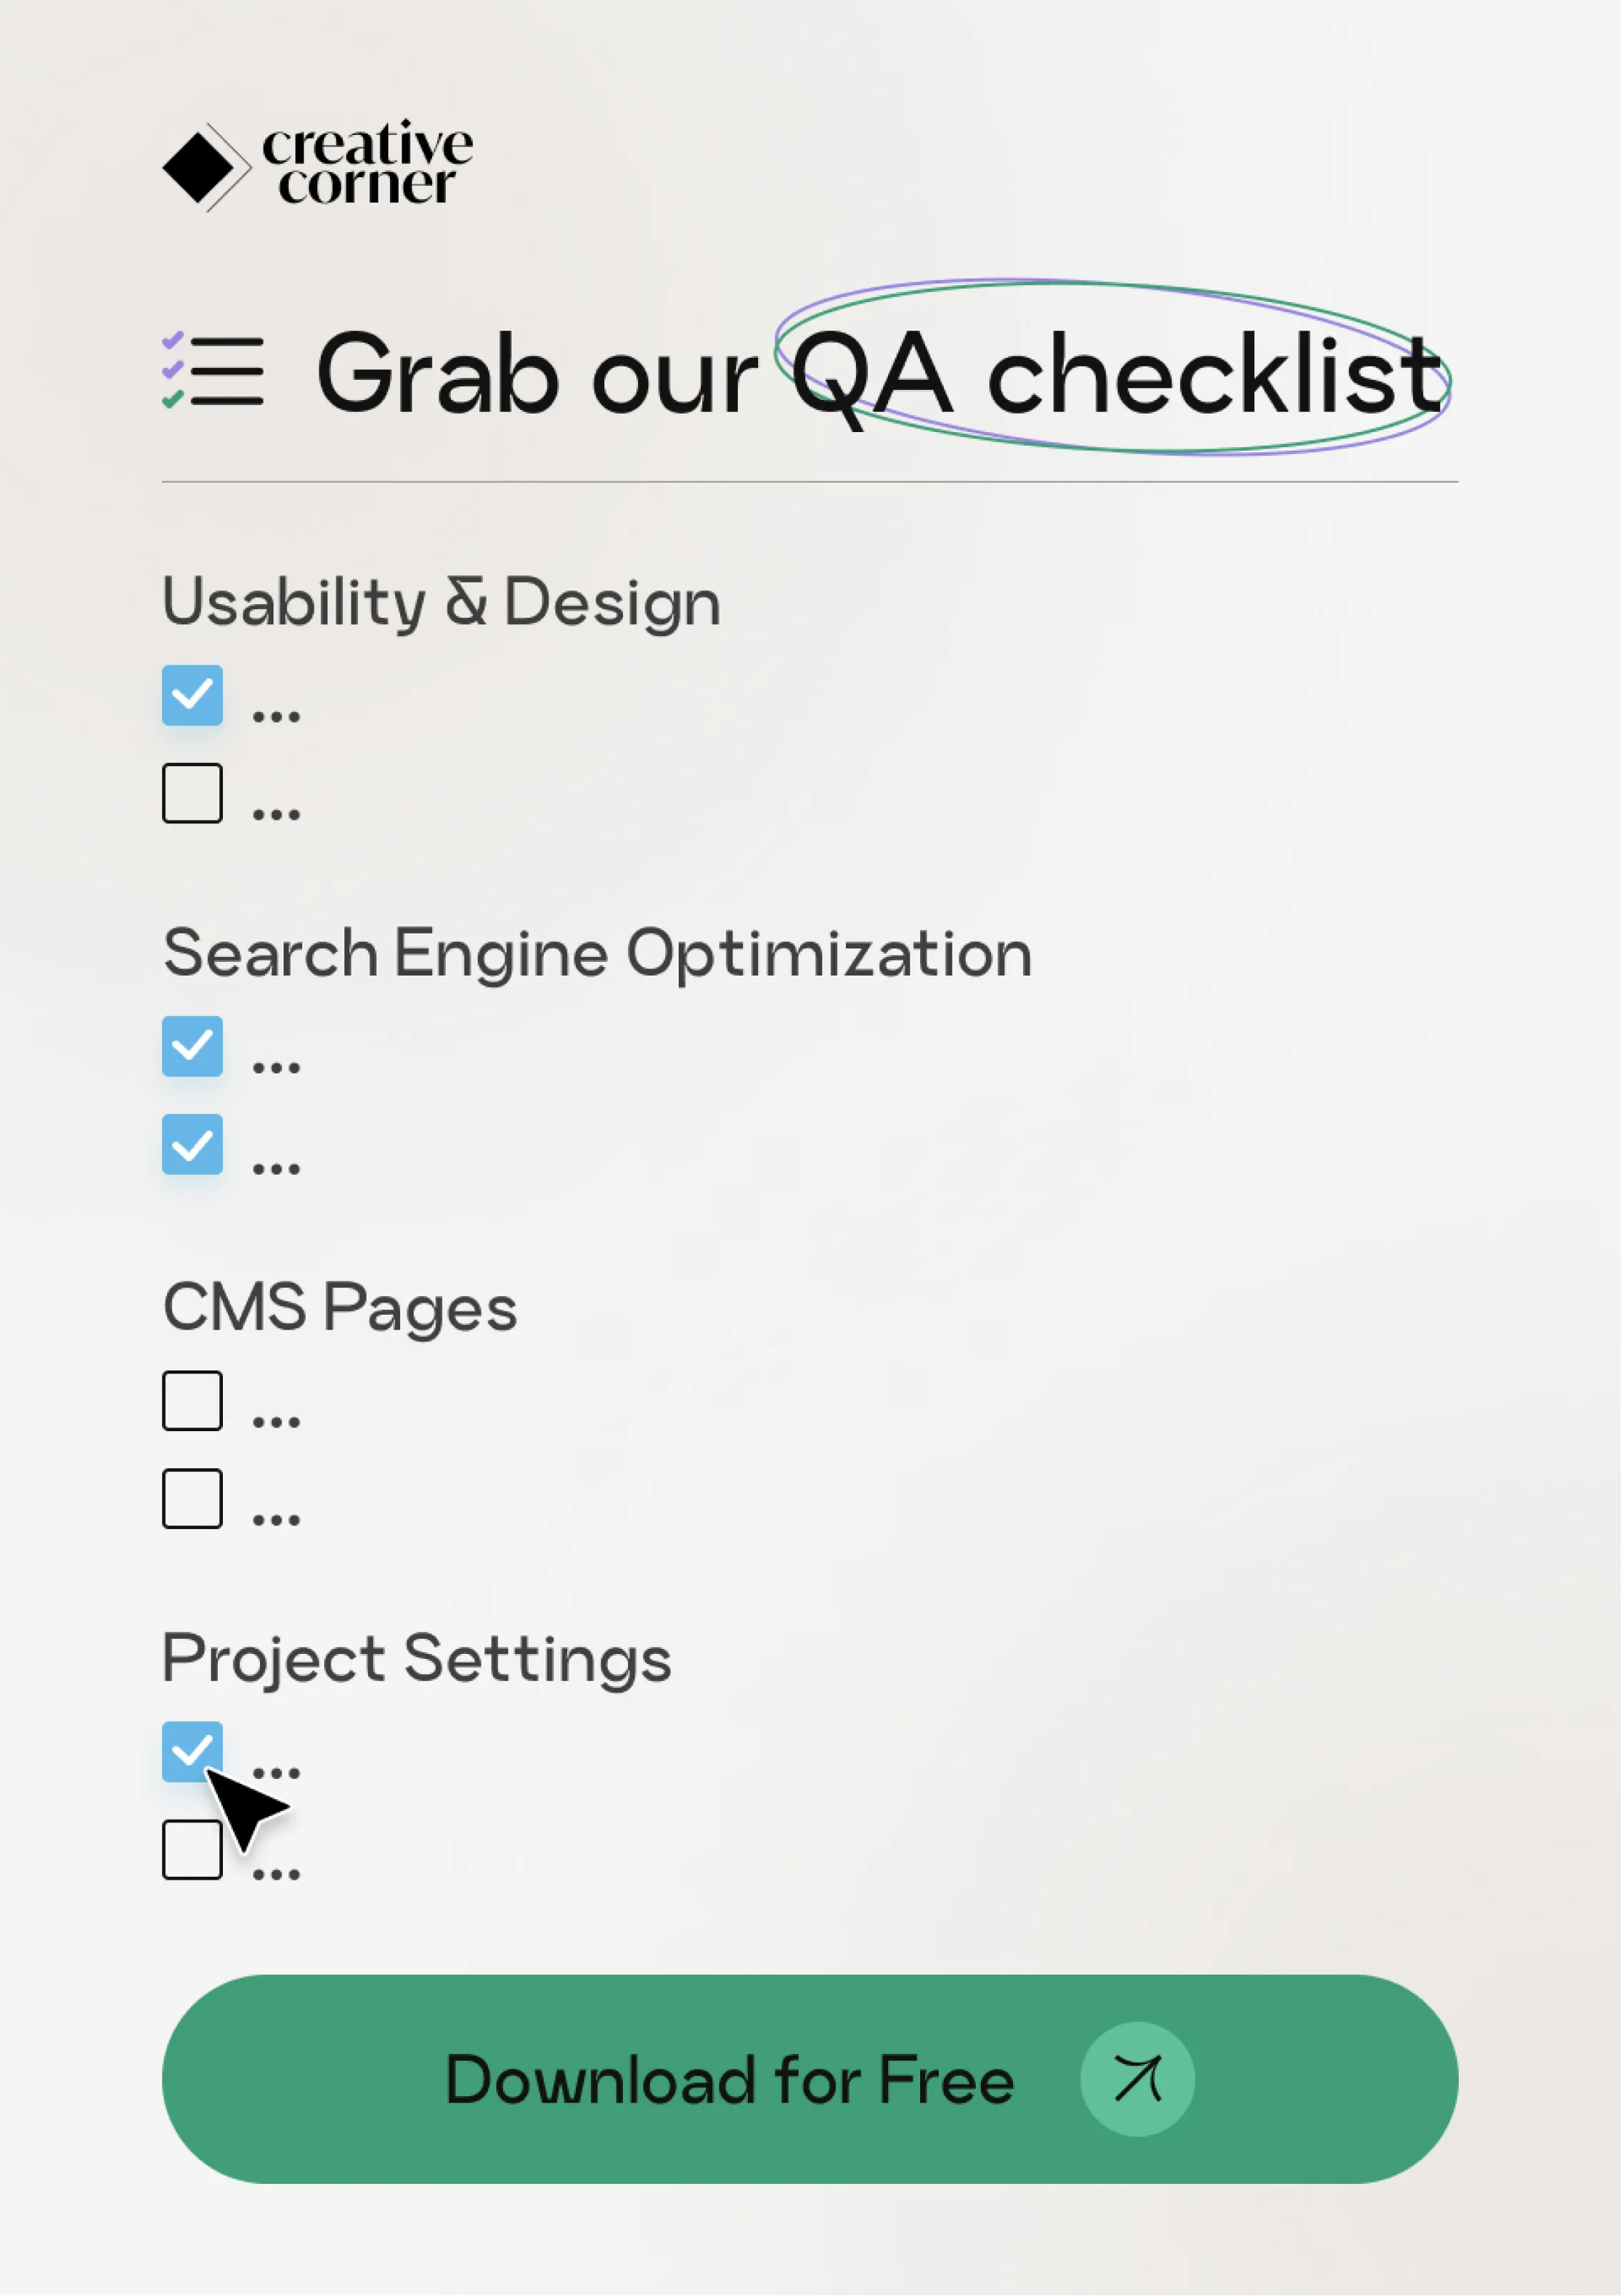Check first CMS Pages checkbox
The width and height of the screenshot is (1621, 2296).
click(192, 1400)
